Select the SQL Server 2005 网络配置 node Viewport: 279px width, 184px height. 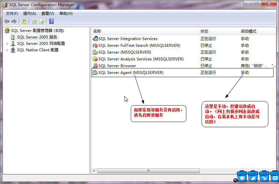pyautogui.click(x=41, y=44)
